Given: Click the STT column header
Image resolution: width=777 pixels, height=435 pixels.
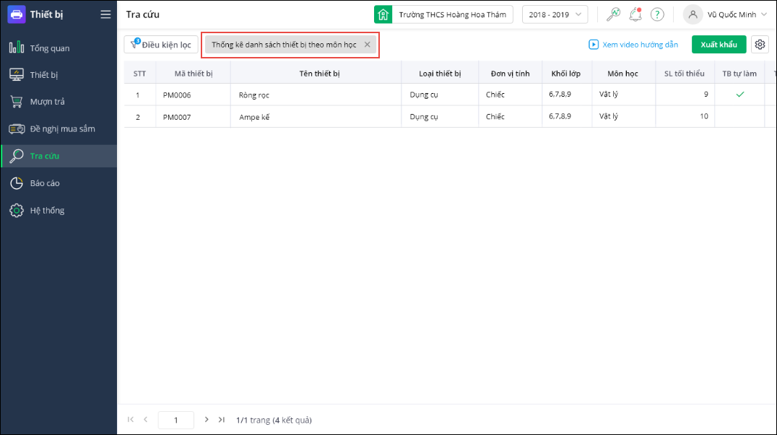Looking at the screenshot, I should [x=140, y=74].
